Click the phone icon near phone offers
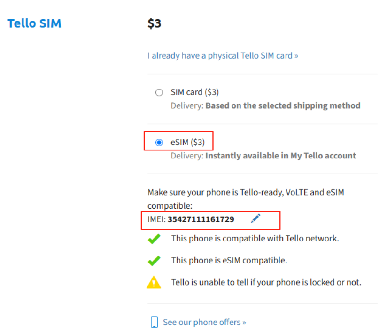 [154, 322]
